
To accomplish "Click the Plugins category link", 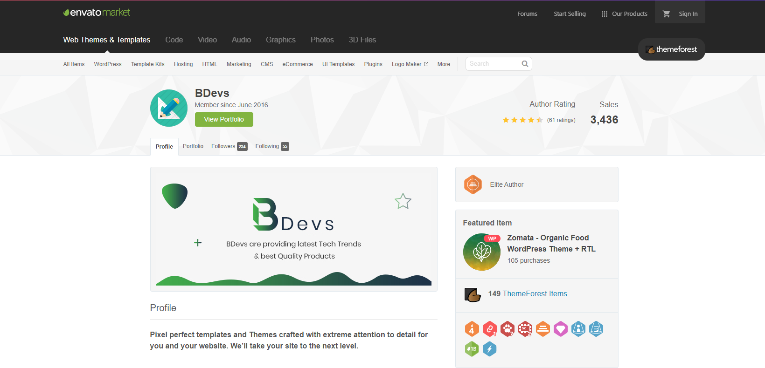I will click(373, 64).
